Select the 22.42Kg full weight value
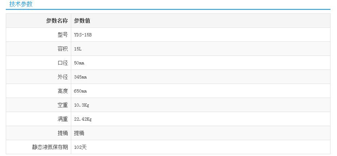 83,119
